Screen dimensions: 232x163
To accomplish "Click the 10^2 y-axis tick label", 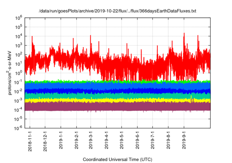I will (x=18, y=55).
